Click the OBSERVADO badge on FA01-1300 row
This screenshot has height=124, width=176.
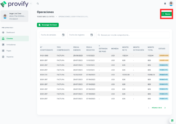164,55
